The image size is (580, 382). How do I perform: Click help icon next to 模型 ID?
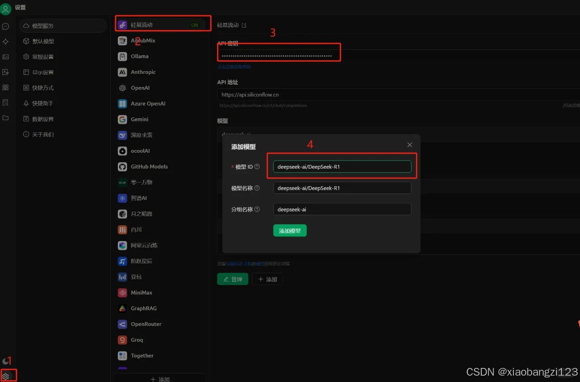click(x=257, y=167)
